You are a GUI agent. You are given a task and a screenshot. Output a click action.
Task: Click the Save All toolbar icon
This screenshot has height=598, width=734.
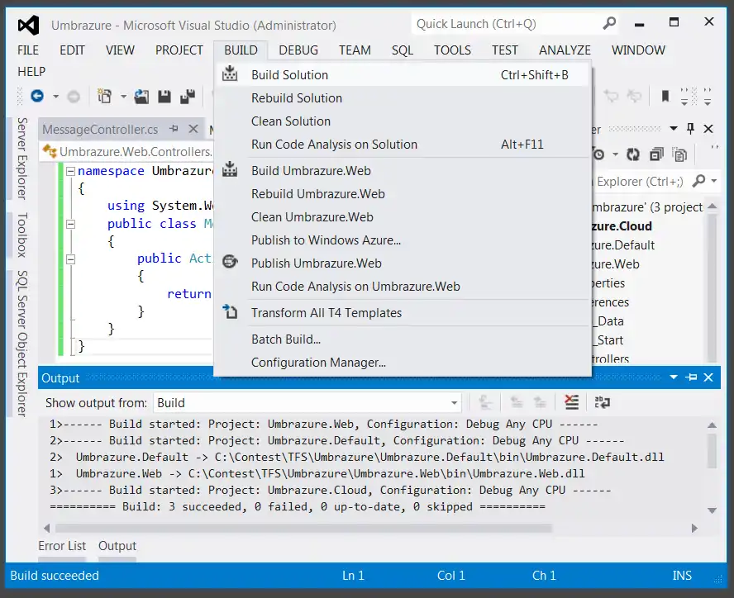tap(188, 97)
